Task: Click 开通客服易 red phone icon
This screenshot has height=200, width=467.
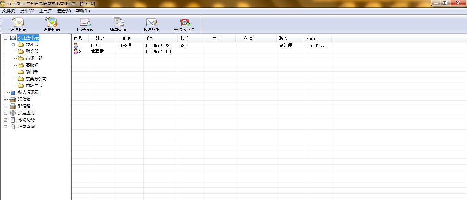Action: (x=185, y=22)
